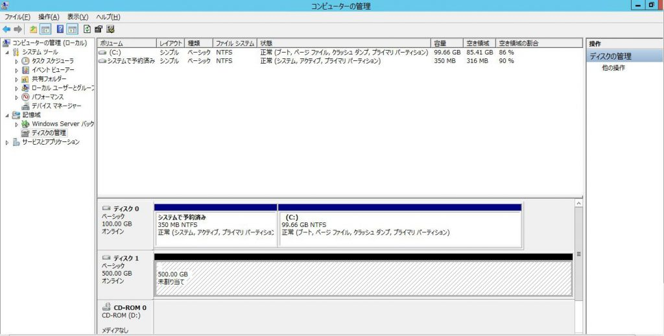Toggle the show/hide console tree toolbar button
Image resolution: width=664 pixels, height=336 pixels.
pyautogui.click(x=46, y=29)
